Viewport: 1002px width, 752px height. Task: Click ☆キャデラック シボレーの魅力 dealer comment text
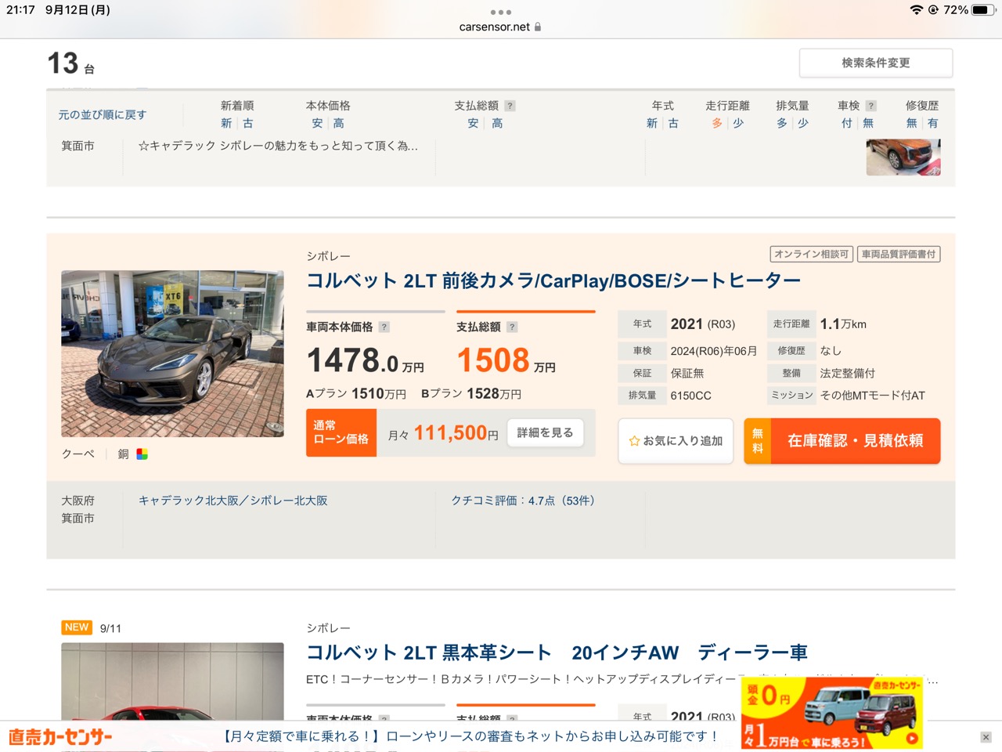278,146
